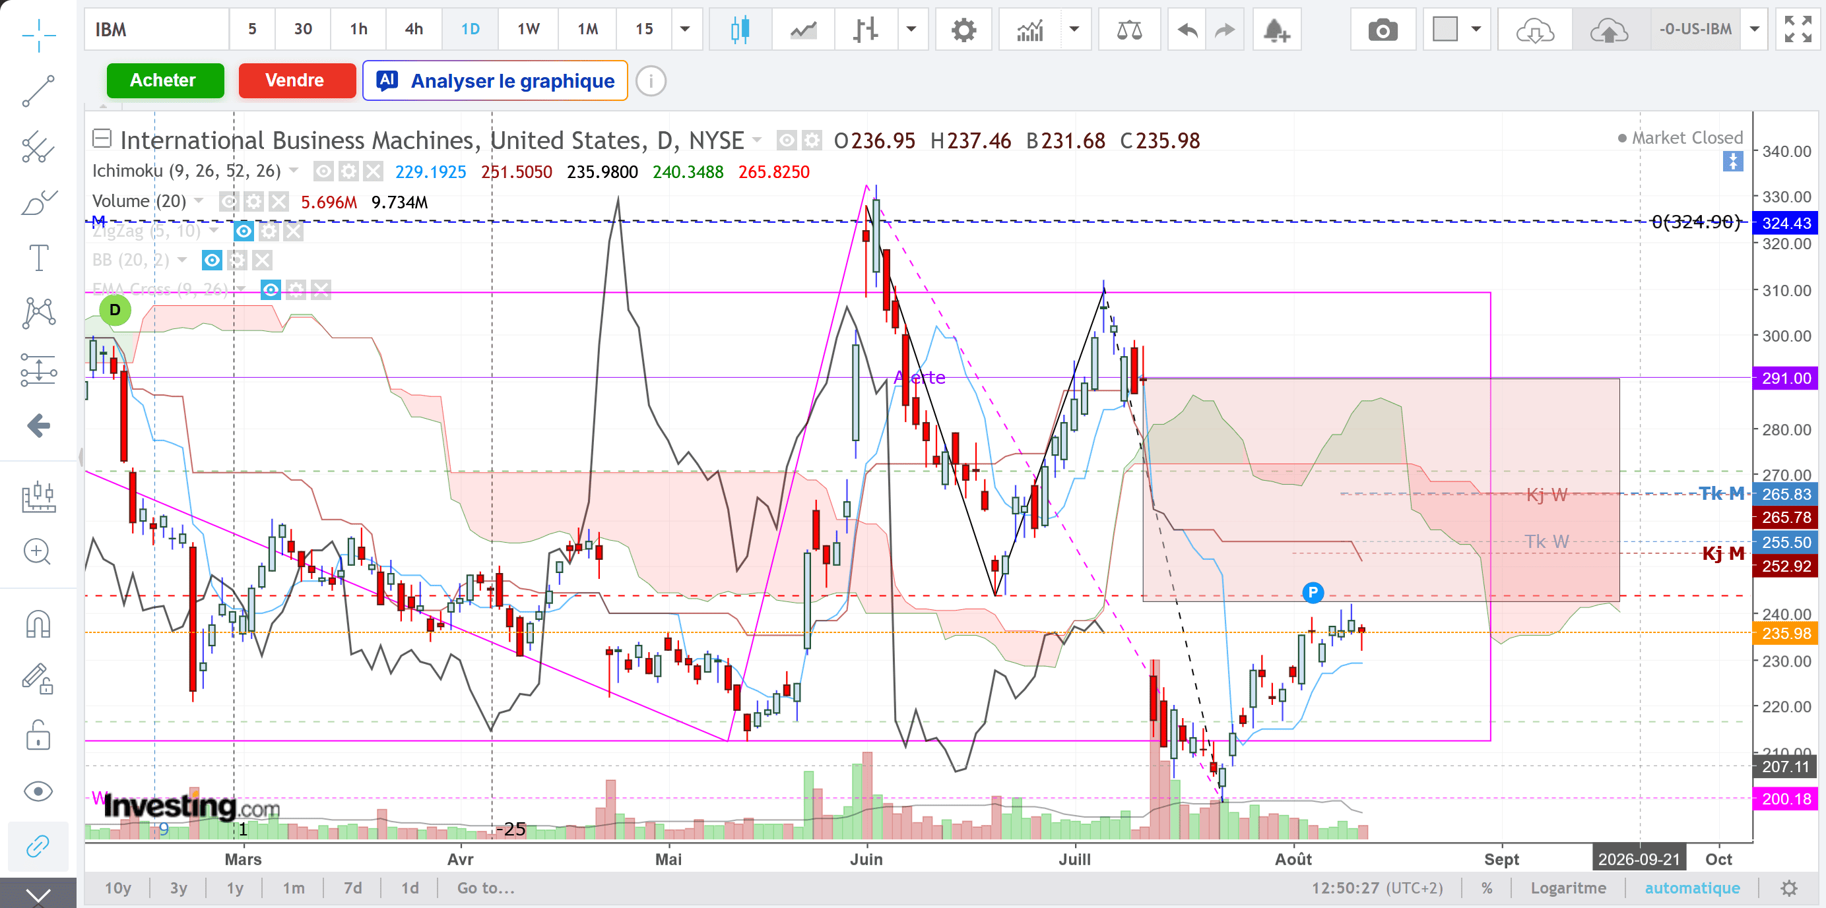This screenshot has width=1826, height=908.
Task: Open Ichimoku indicator settings gear
Action: (348, 171)
